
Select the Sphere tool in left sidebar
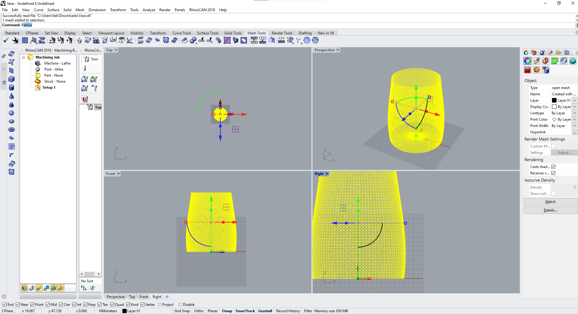pyautogui.click(x=11, y=113)
